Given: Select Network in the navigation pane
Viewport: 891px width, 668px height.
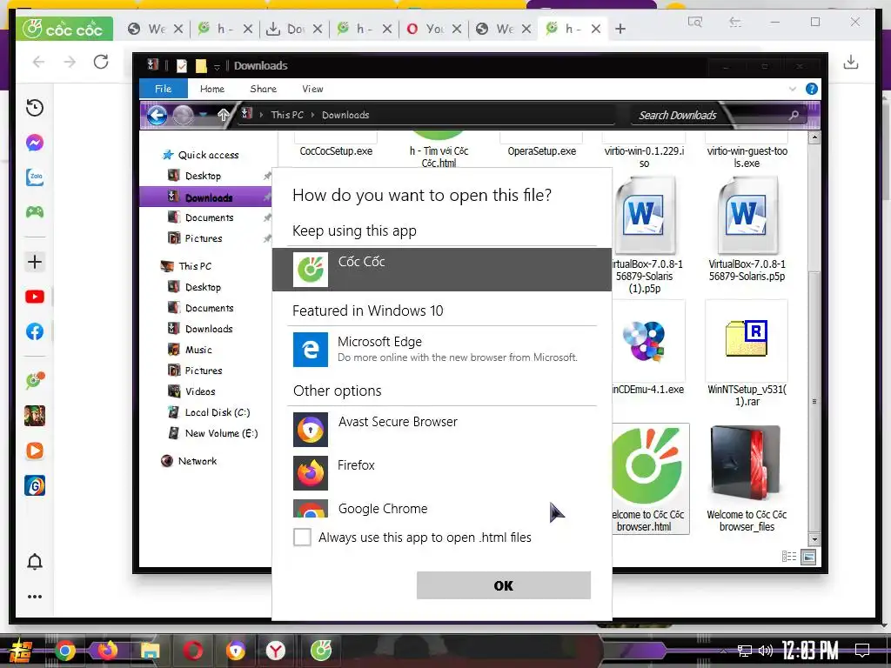Looking at the screenshot, I should click(x=197, y=461).
